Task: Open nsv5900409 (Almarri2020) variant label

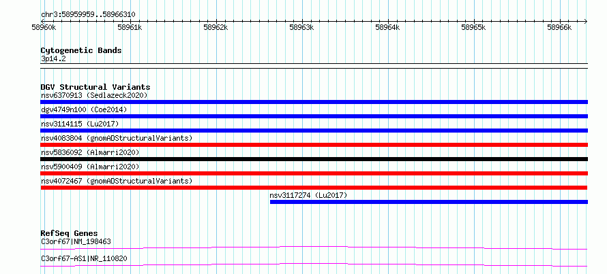Action: [90, 167]
